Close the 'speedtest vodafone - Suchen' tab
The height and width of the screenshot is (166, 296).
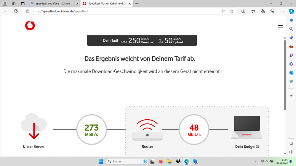coord(77,4)
